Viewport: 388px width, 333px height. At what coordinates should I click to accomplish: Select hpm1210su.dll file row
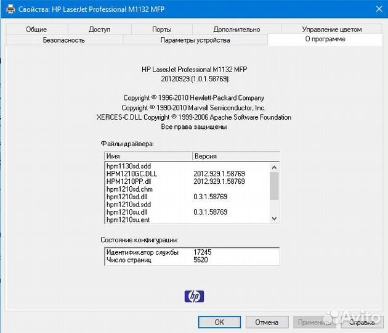click(187, 212)
